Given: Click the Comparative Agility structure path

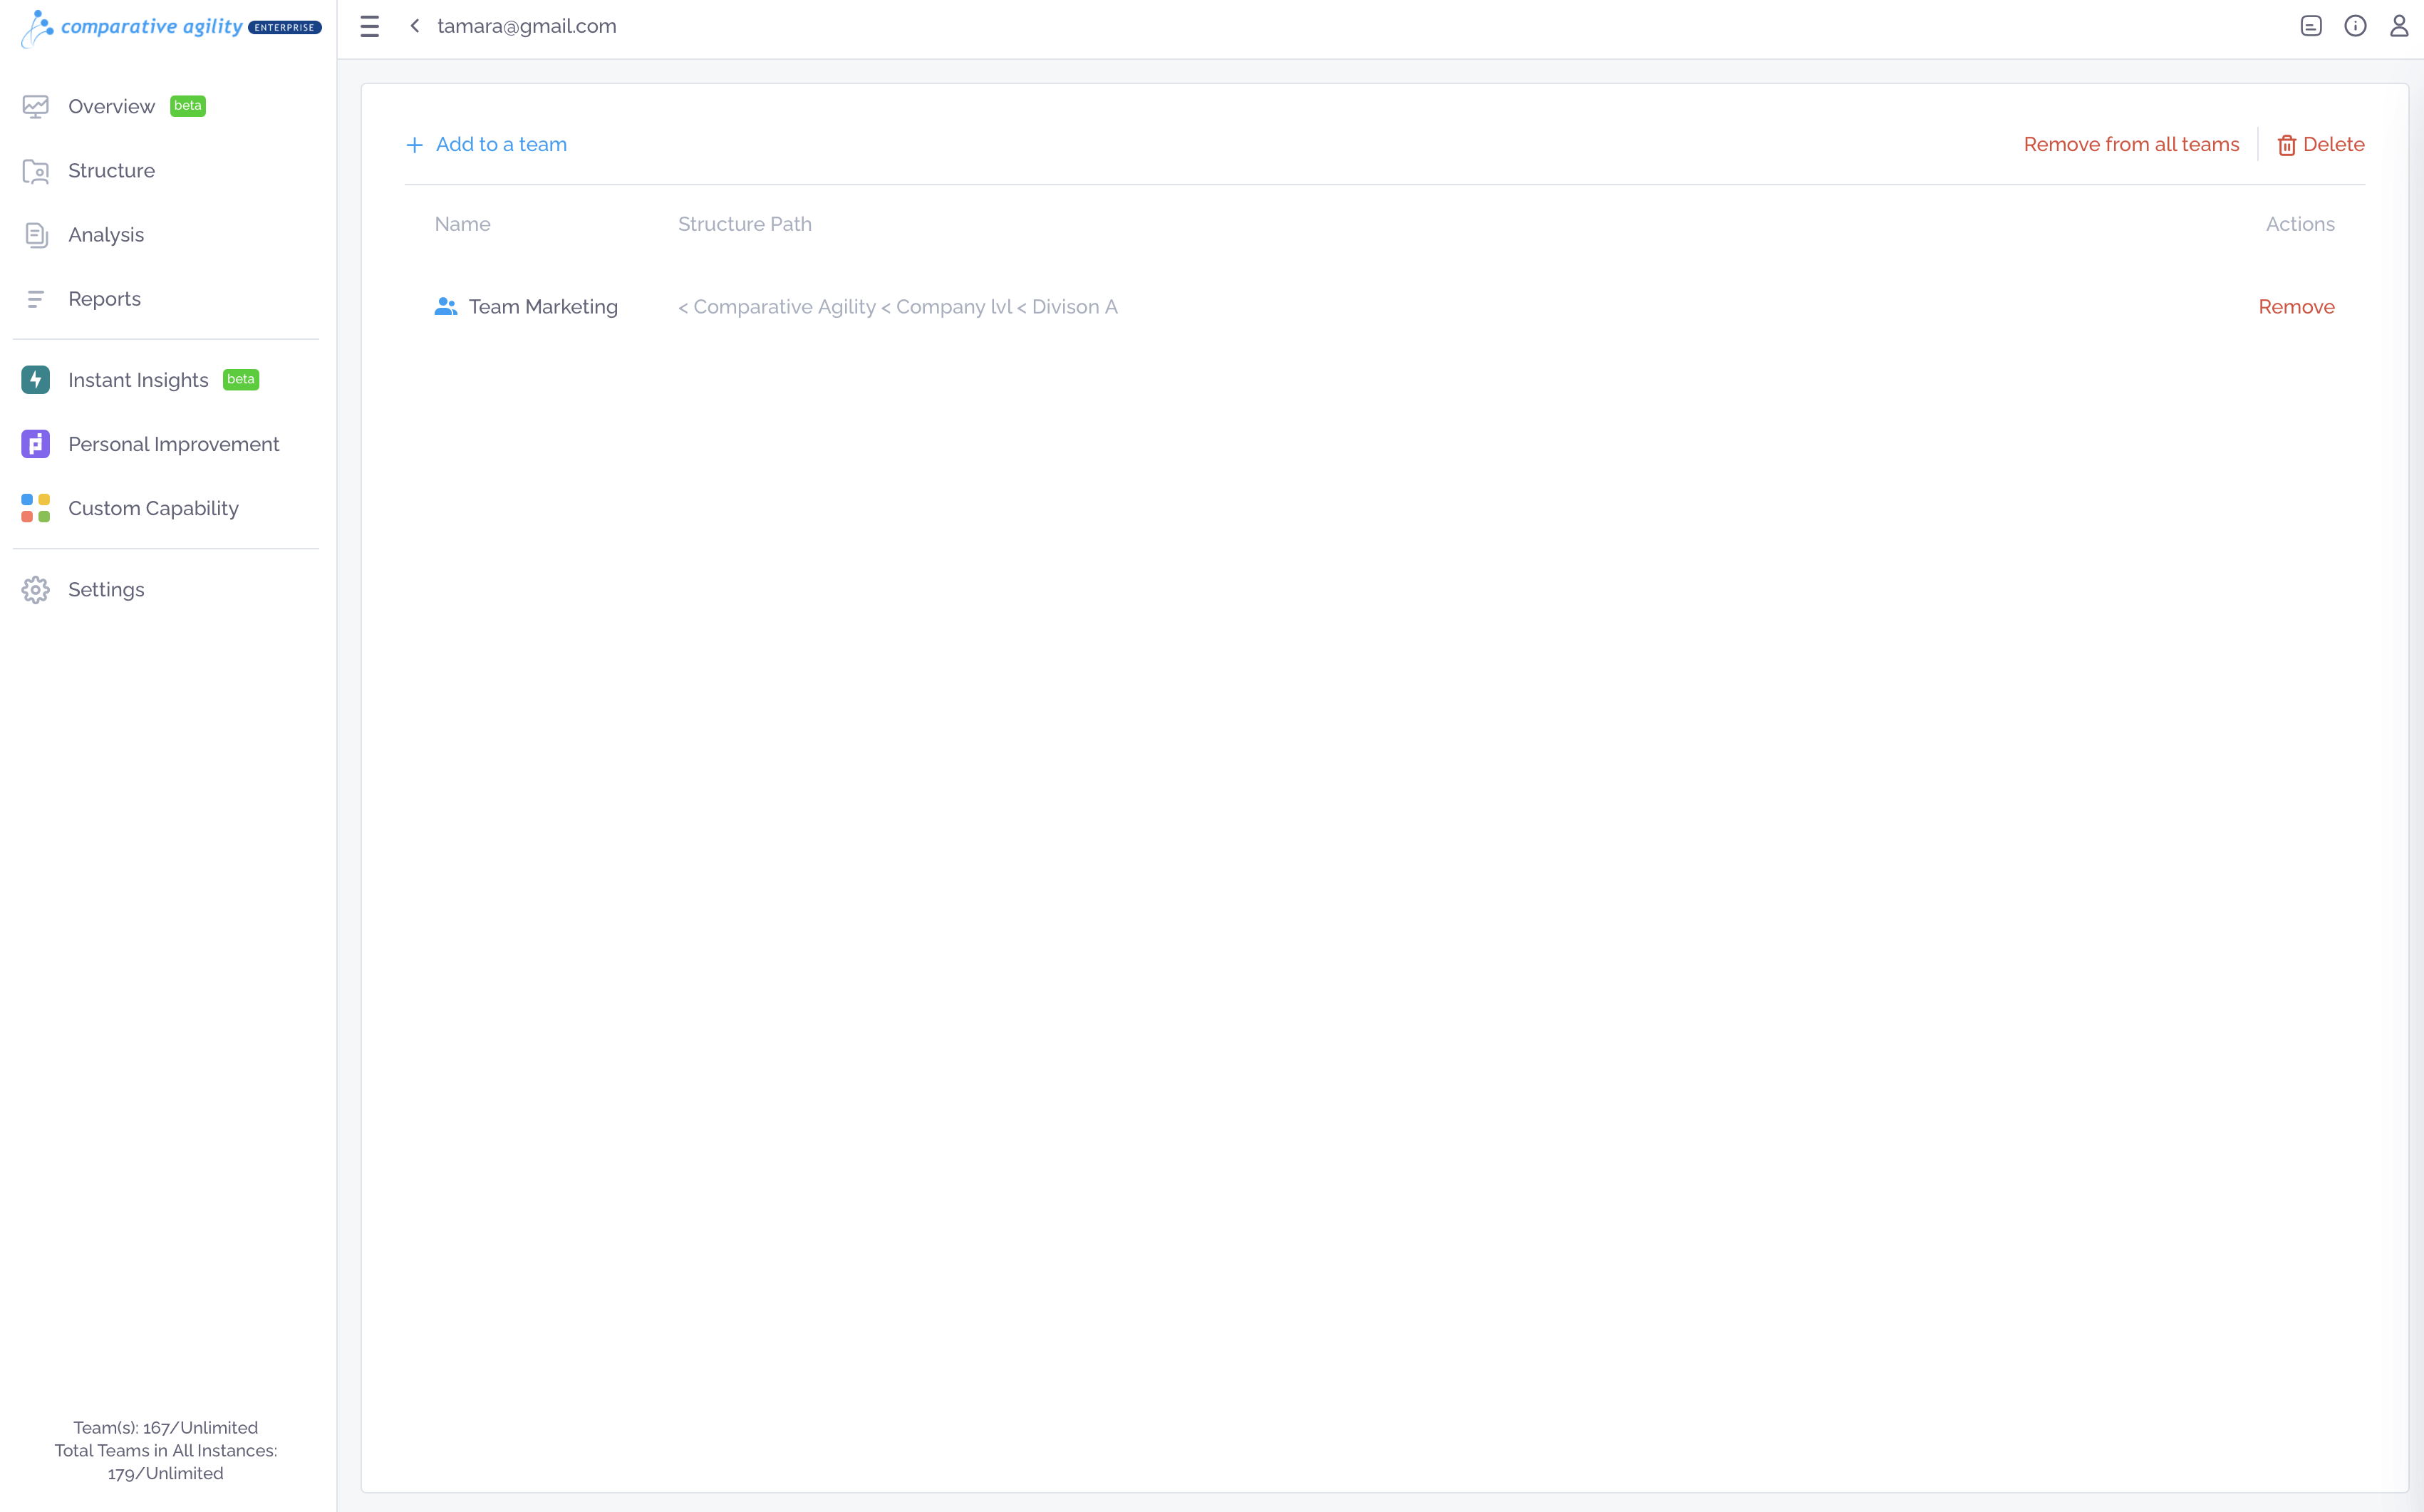Looking at the screenshot, I should tap(784, 307).
